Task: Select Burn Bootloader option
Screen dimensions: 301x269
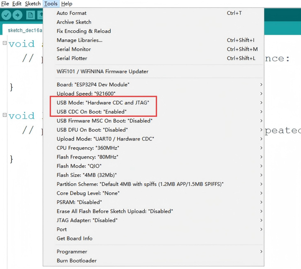Action: click(77, 261)
